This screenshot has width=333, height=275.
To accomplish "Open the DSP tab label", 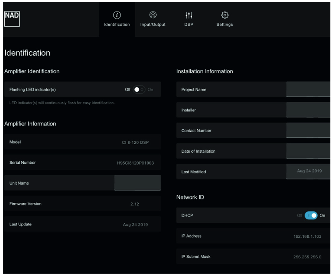I will pyautogui.click(x=189, y=25).
